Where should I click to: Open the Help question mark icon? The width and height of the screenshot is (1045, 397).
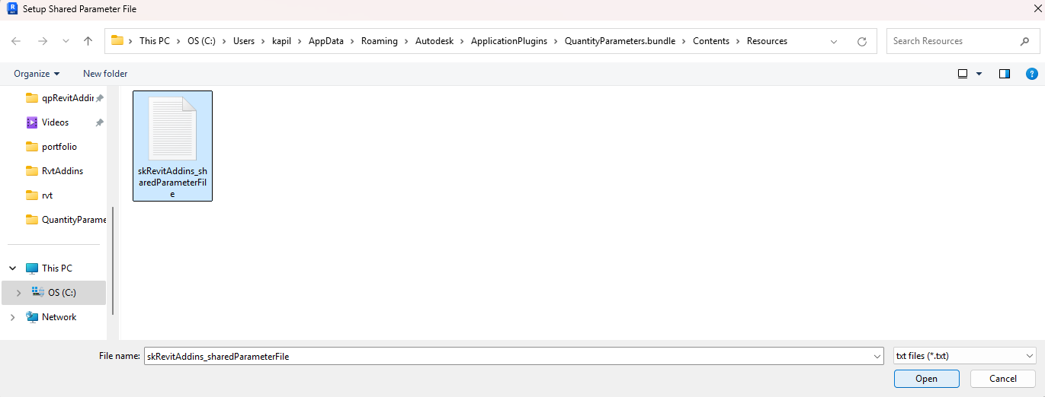click(1032, 74)
